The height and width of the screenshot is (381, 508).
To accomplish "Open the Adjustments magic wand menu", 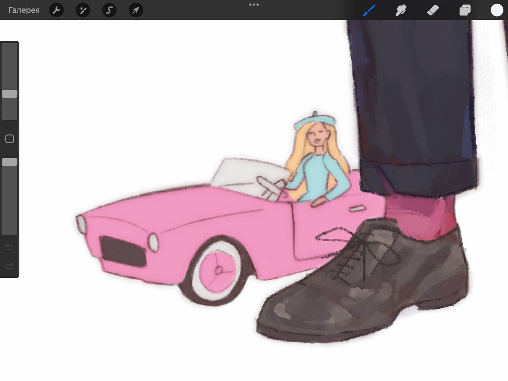I will click(x=83, y=10).
